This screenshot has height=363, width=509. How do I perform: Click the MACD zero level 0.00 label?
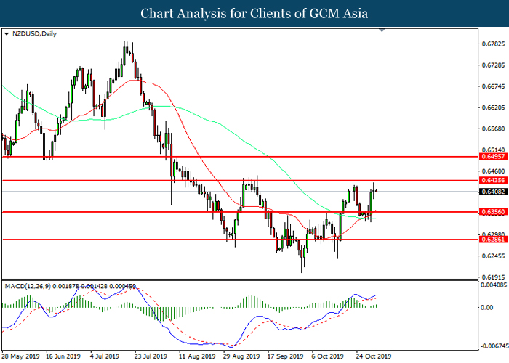pos(486,307)
